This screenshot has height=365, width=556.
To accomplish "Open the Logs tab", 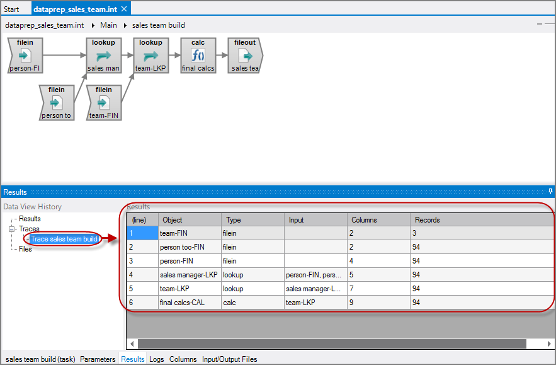I will [157, 359].
